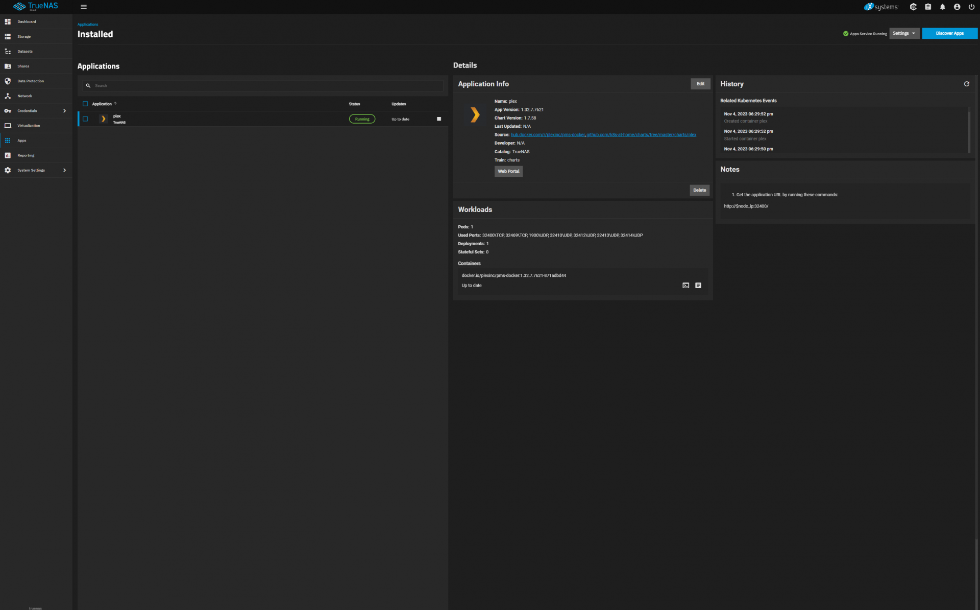This screenshot has width=980, height=610.
Task: Click the Used Ports value text
Action: click(562, 236)
